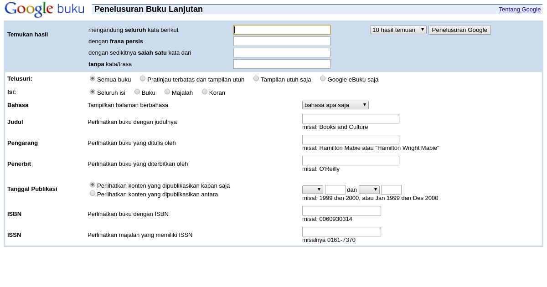Click the Google buku logo

tap(44, 9)
